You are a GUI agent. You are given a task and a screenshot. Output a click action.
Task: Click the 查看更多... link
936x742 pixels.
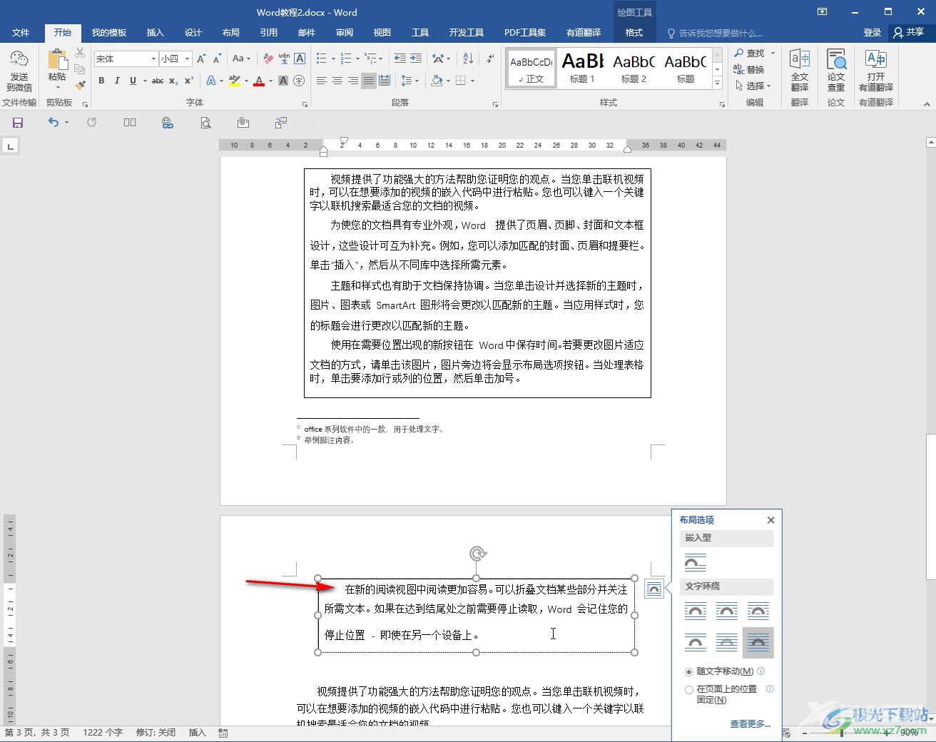(750, 723)
